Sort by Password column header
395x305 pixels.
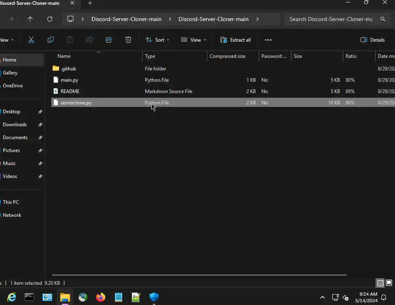click(274, 56)
